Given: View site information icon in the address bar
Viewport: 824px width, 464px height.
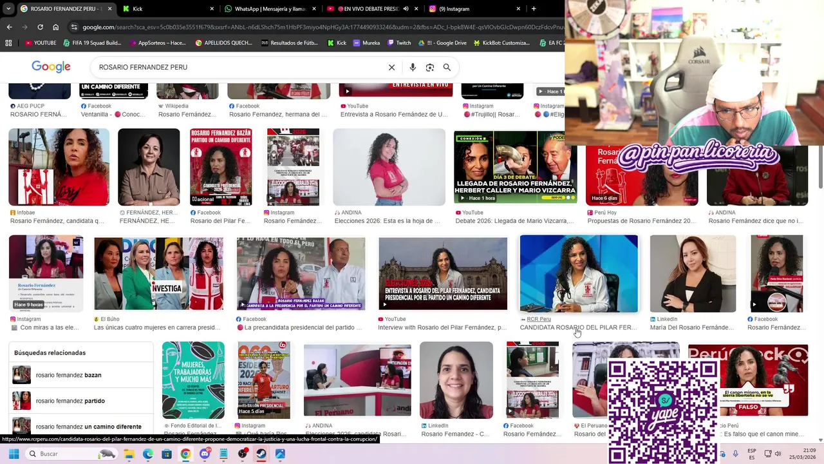Looking at the screenshot, I should pyautogui.click(x=74, y=27).
